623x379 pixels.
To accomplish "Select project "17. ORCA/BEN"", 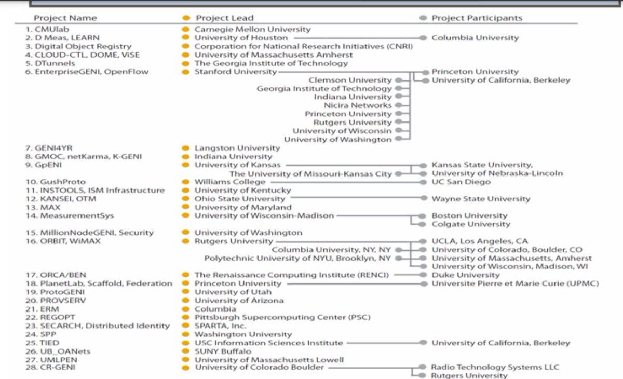I will (x=56, y=275).
